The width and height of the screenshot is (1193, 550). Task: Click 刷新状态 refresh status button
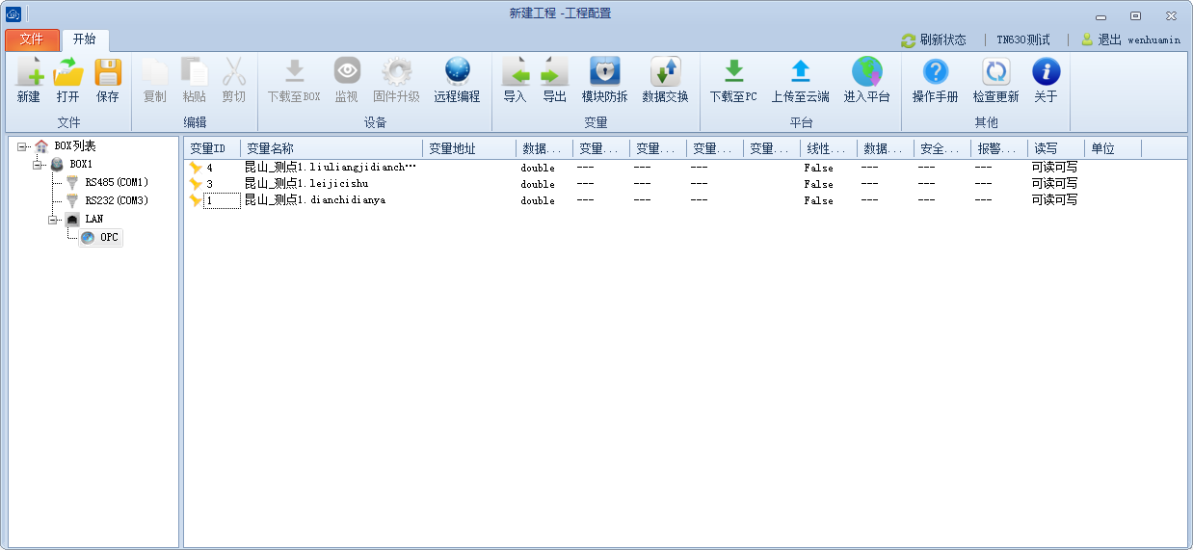coord(934,40)
